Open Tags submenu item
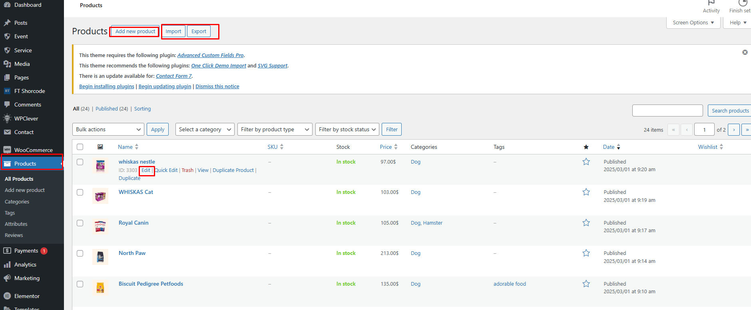751x310 pixels. point(10,213)
